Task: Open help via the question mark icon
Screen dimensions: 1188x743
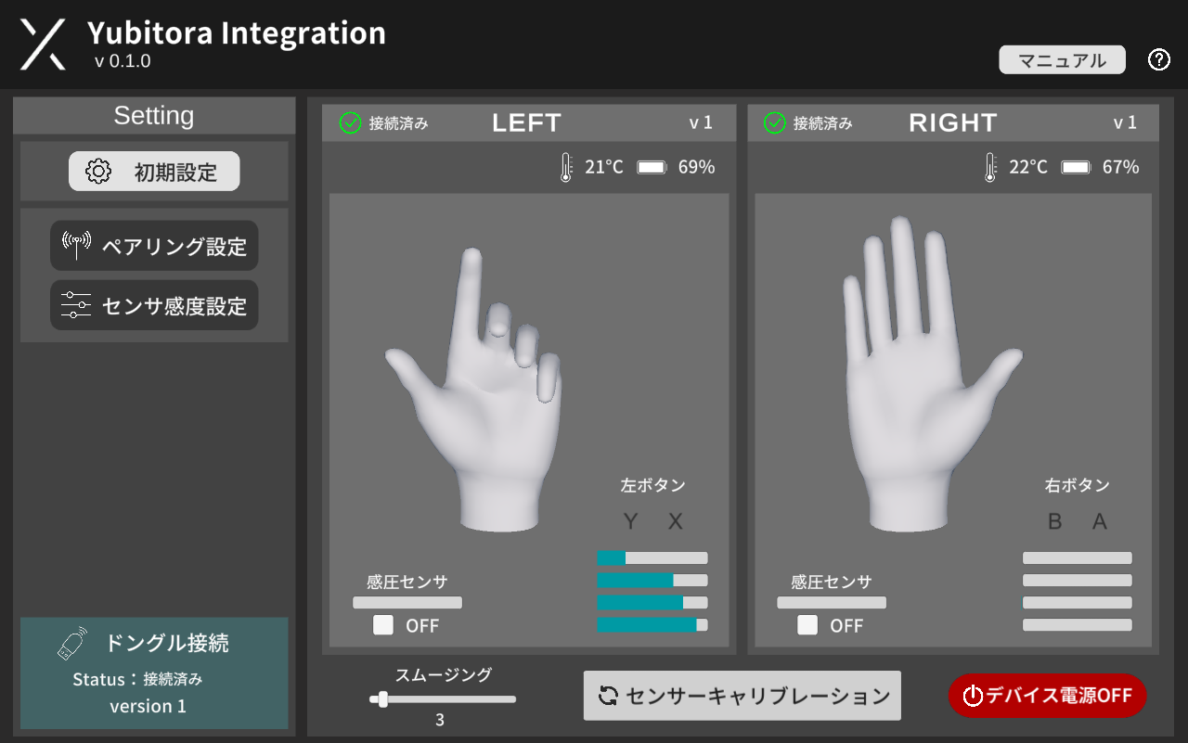Action: pos(1158,59)
